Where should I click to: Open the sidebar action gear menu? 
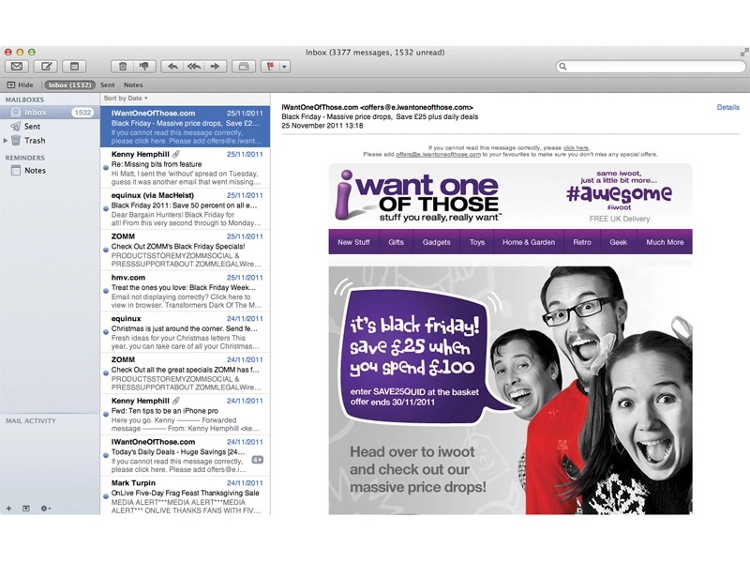(45, 508)
